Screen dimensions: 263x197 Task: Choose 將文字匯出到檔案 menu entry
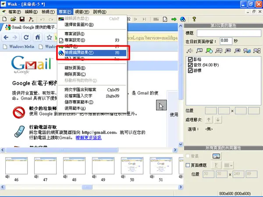pyautogui.click(x=92, y=90)
